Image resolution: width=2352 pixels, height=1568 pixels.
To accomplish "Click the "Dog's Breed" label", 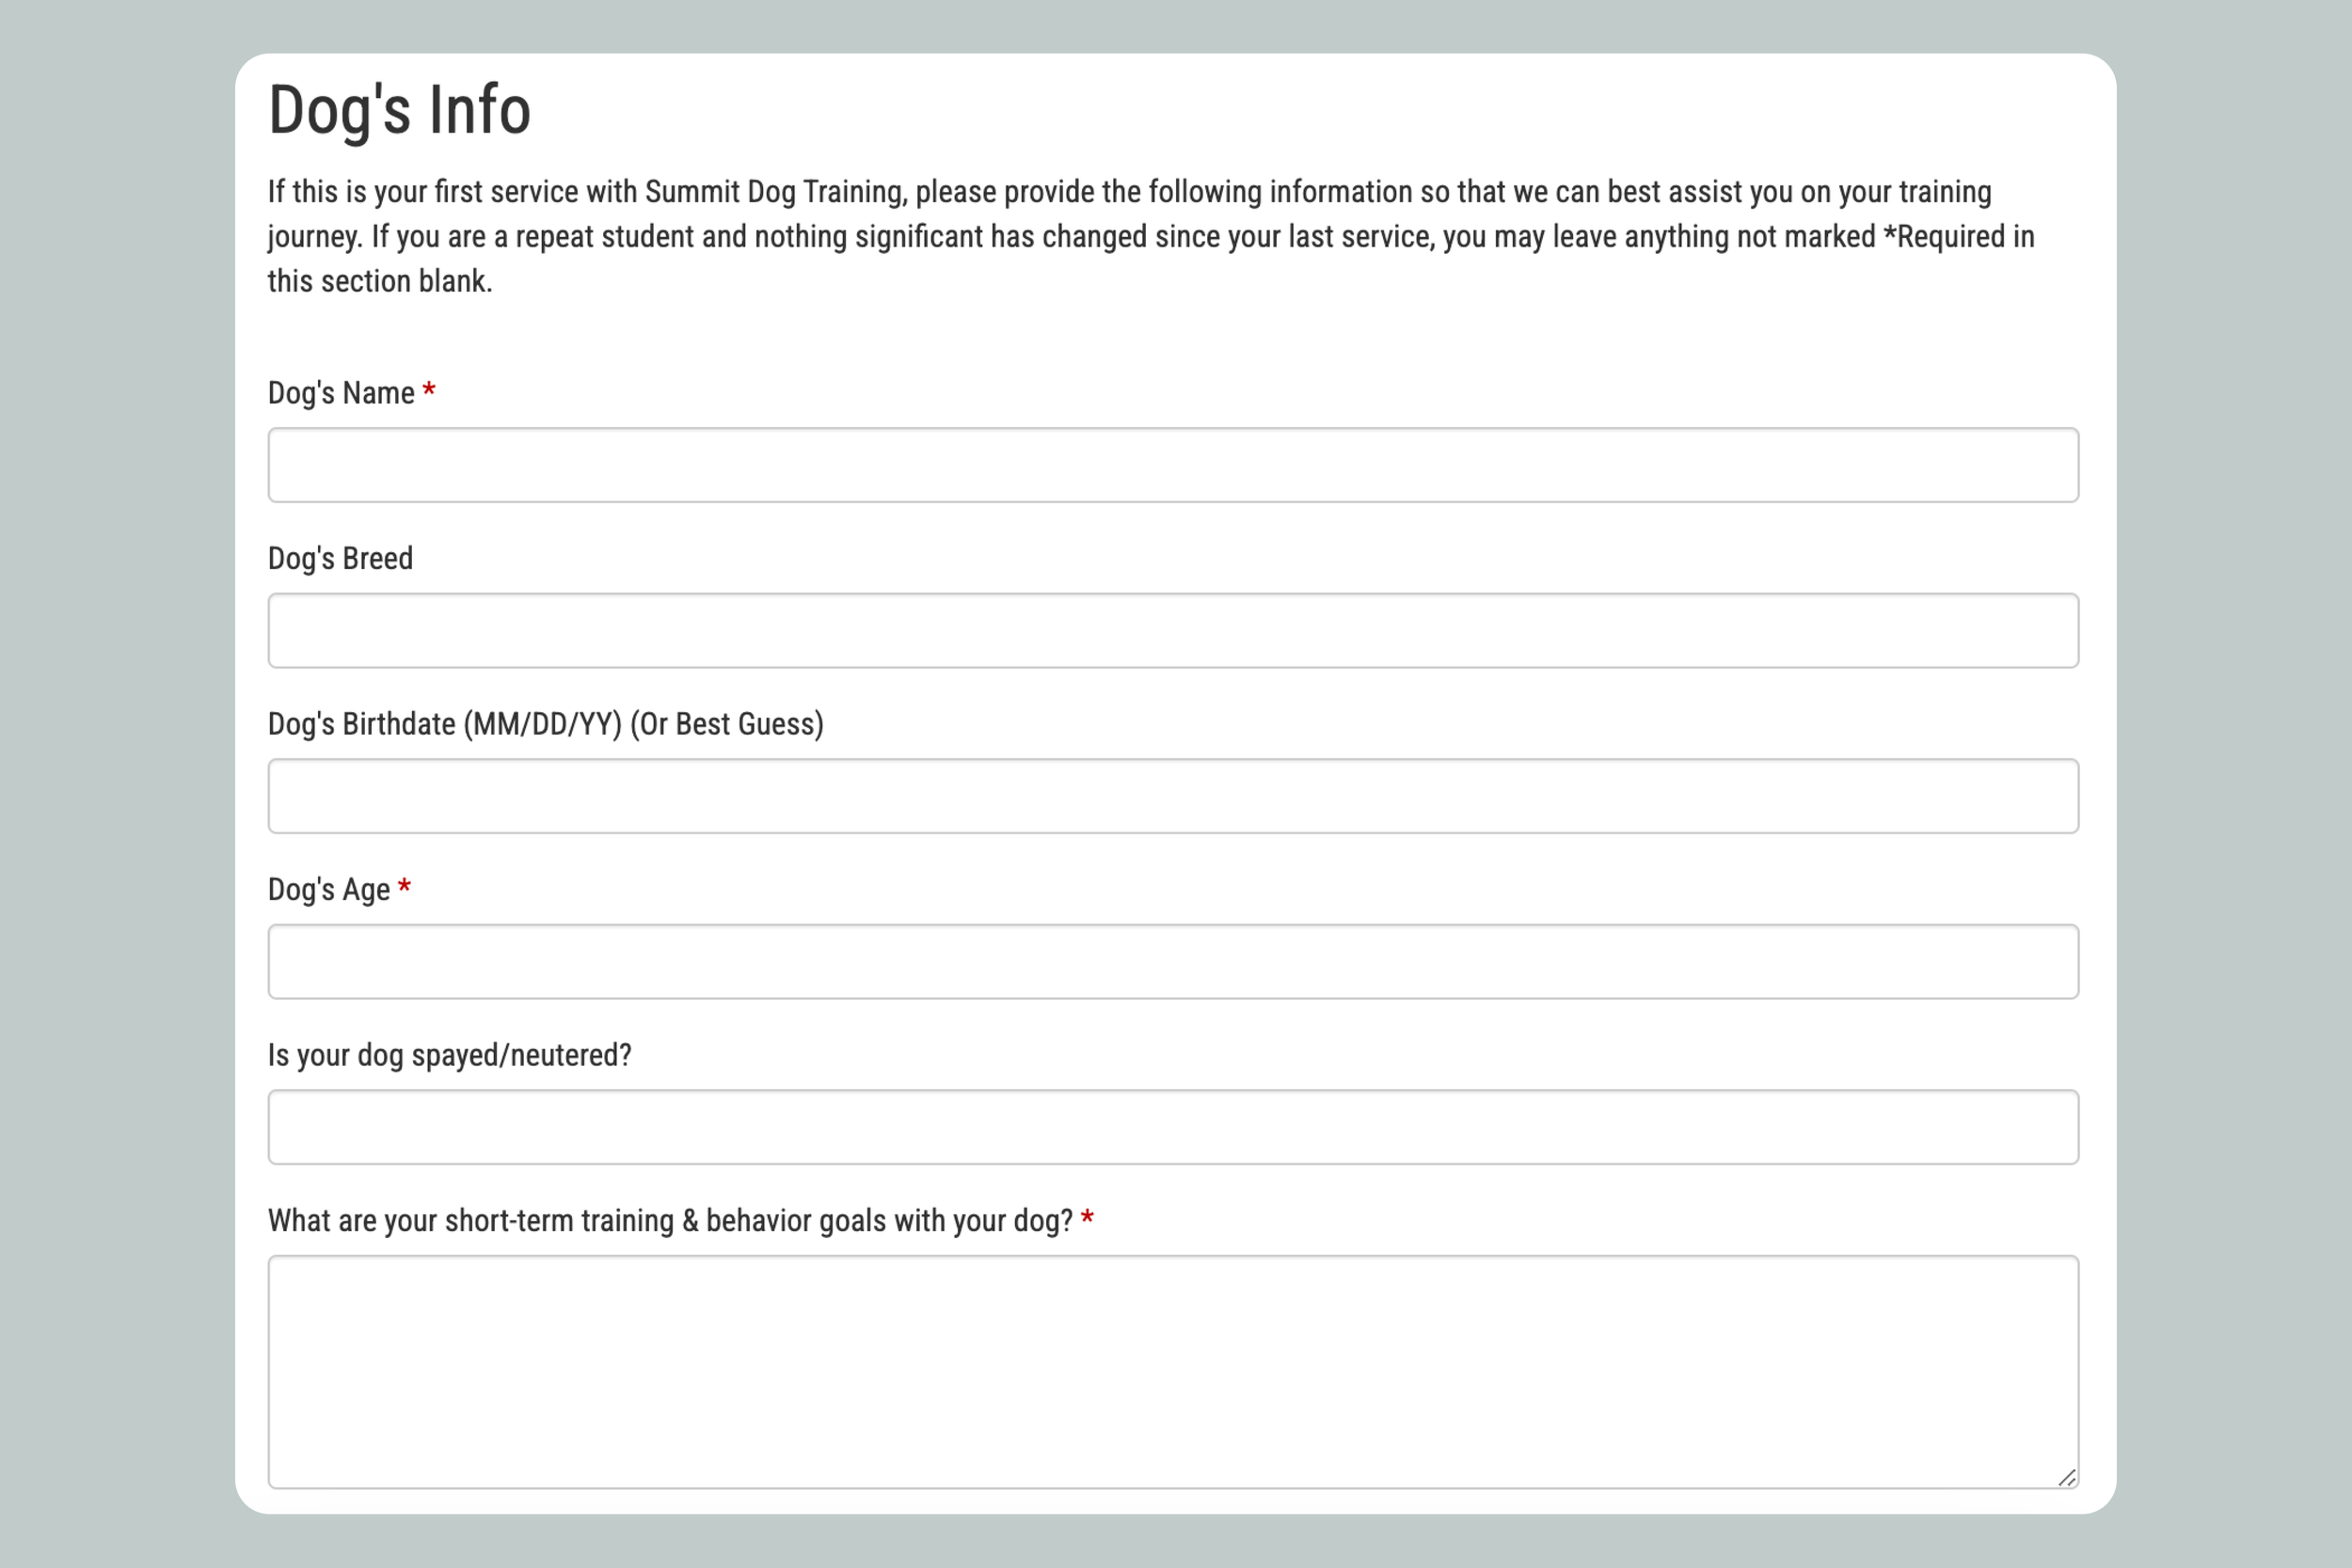I will click(x=340, y=558).
